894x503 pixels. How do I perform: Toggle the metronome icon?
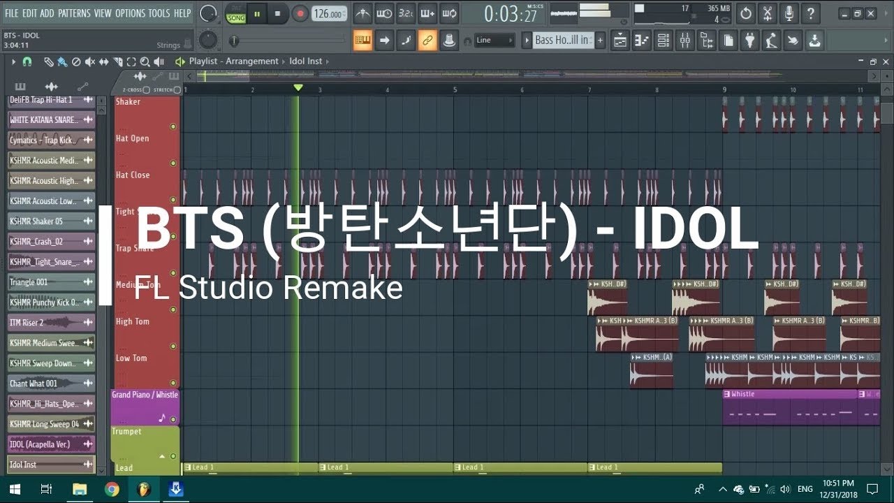click(x=362, y=13)
